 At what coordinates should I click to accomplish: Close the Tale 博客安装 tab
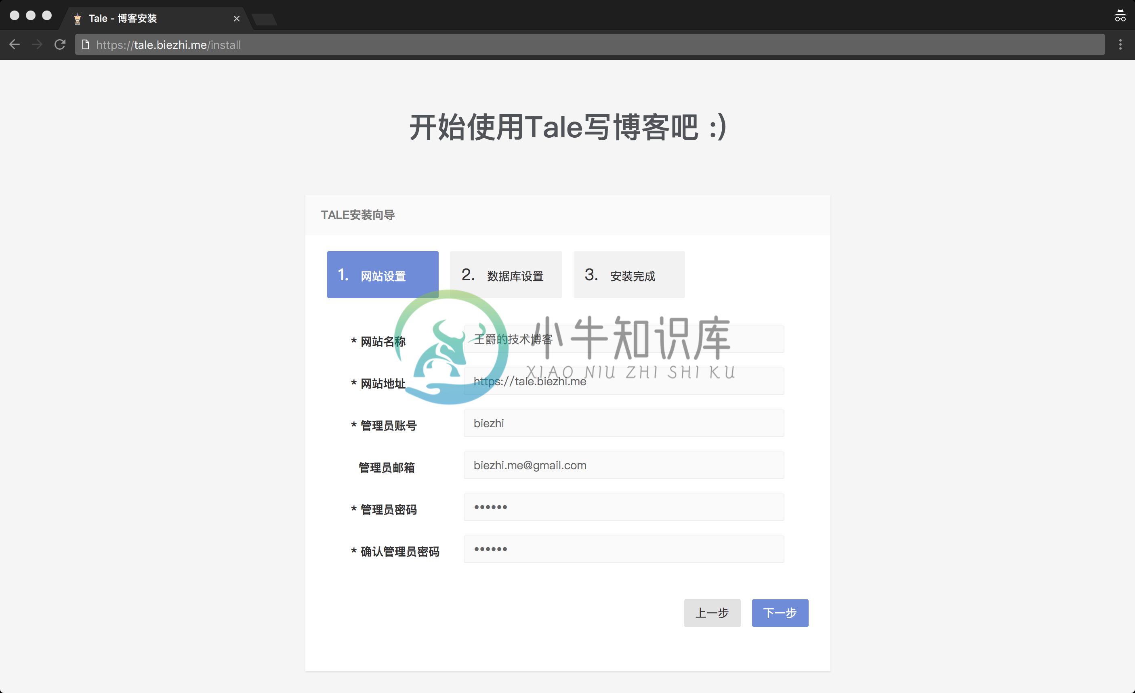237,19
